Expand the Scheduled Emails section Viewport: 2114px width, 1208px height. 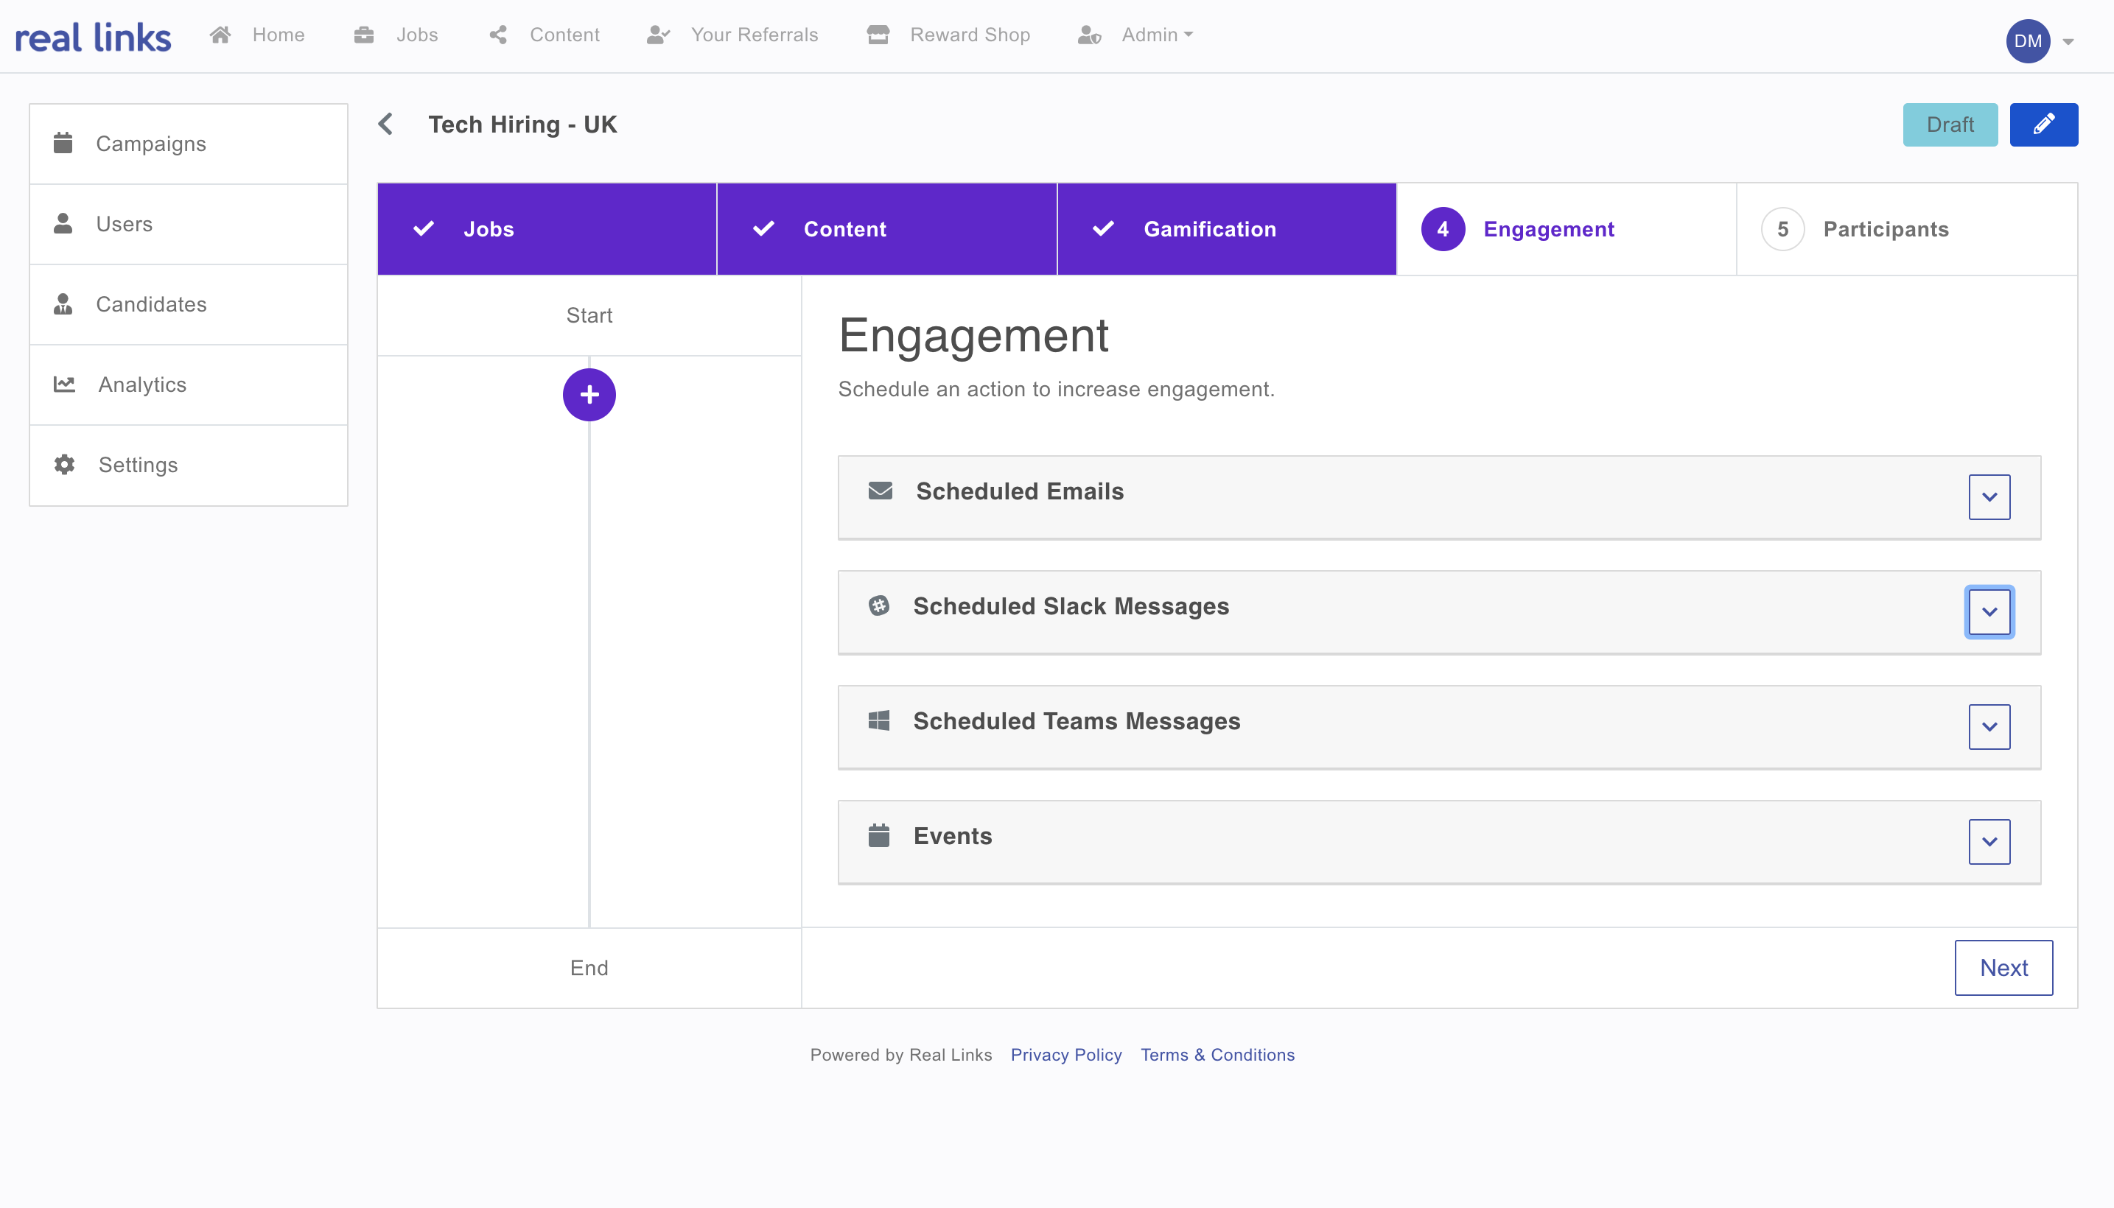(1989, 497)
